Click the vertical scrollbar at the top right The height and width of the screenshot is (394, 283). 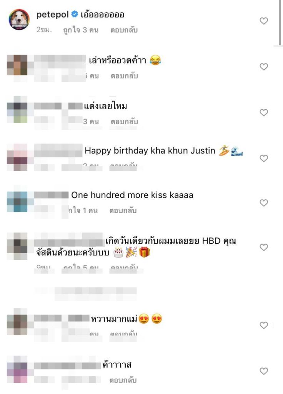click(280, 23)
